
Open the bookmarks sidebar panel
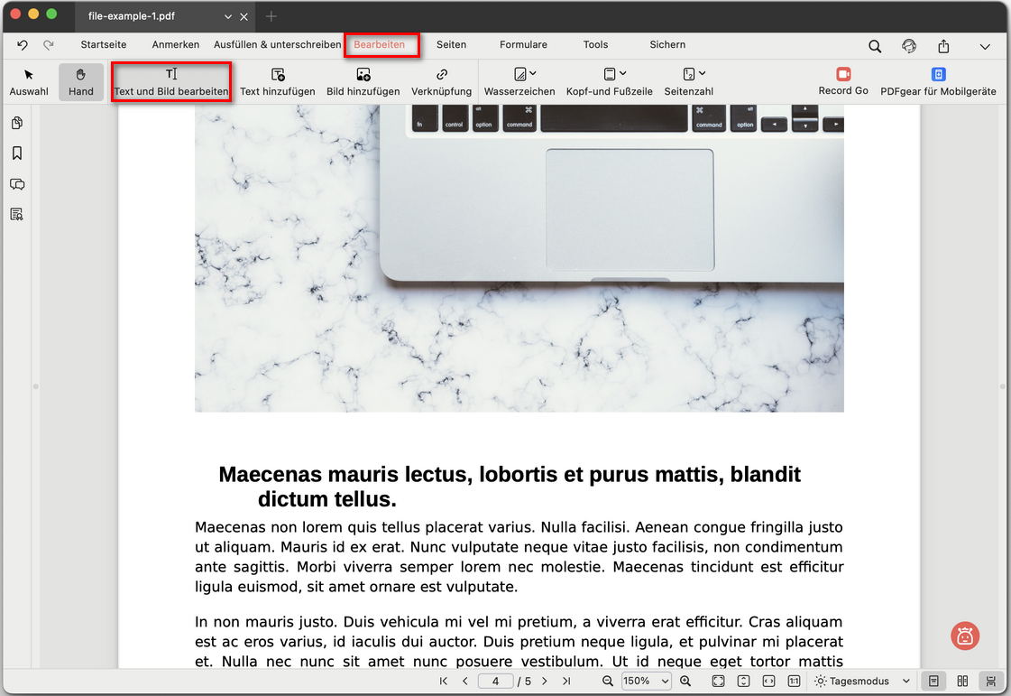17,153
